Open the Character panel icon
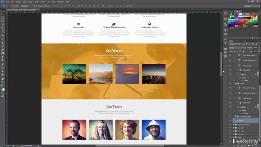Screen dimensions: 261x147 226,40
